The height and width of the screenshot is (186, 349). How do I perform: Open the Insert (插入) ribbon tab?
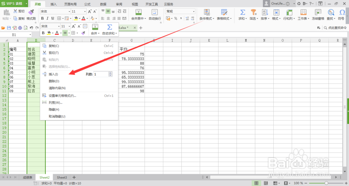pos(53,4)
